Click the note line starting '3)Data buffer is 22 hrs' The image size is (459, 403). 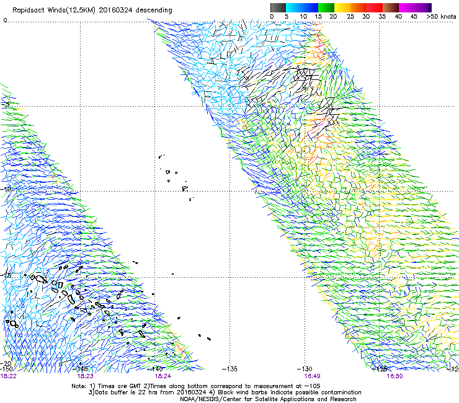[225, 392]
